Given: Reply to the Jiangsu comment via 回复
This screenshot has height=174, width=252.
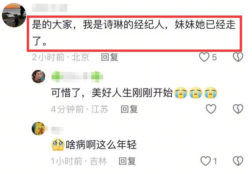Looking at the screenshot, I should [129, 109].
